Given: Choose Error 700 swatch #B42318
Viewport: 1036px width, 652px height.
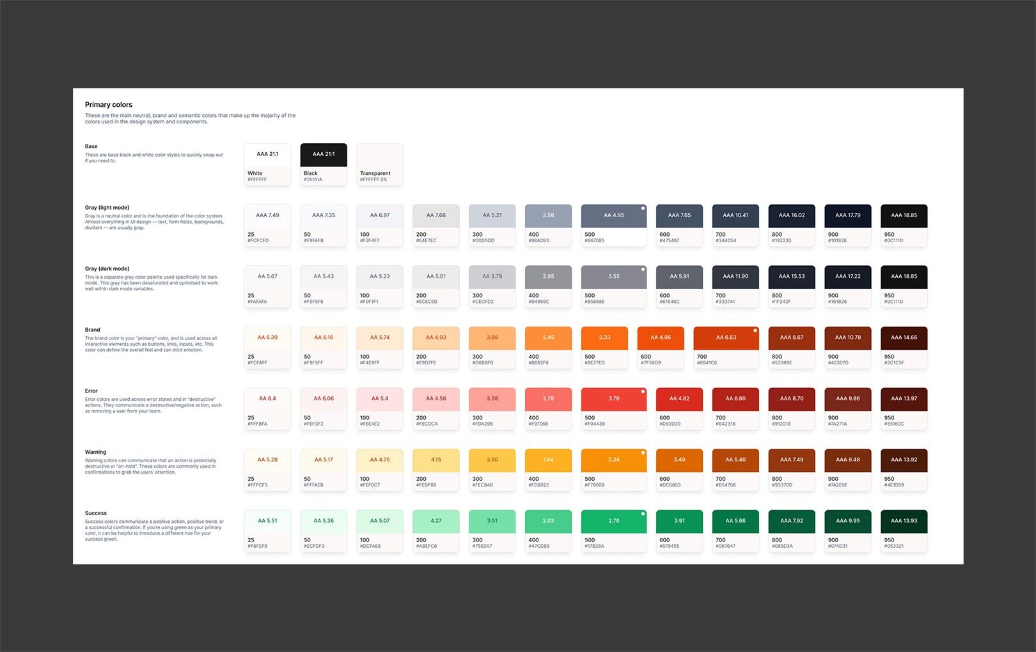Looking at the screenshot, I should click(735, 408).
